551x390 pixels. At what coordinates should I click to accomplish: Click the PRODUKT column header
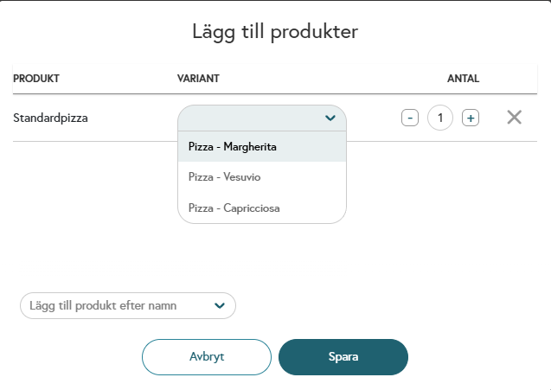[36, 79]
